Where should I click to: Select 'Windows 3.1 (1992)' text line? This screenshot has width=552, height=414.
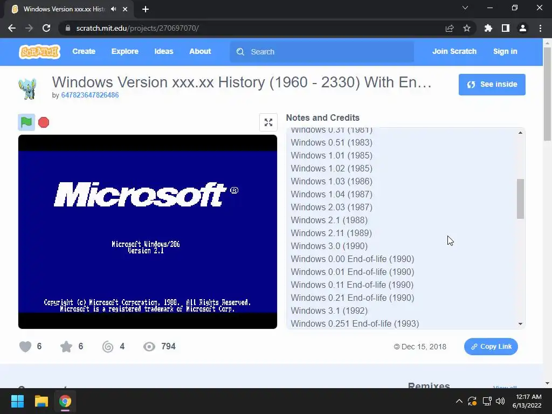pos(329,311)
